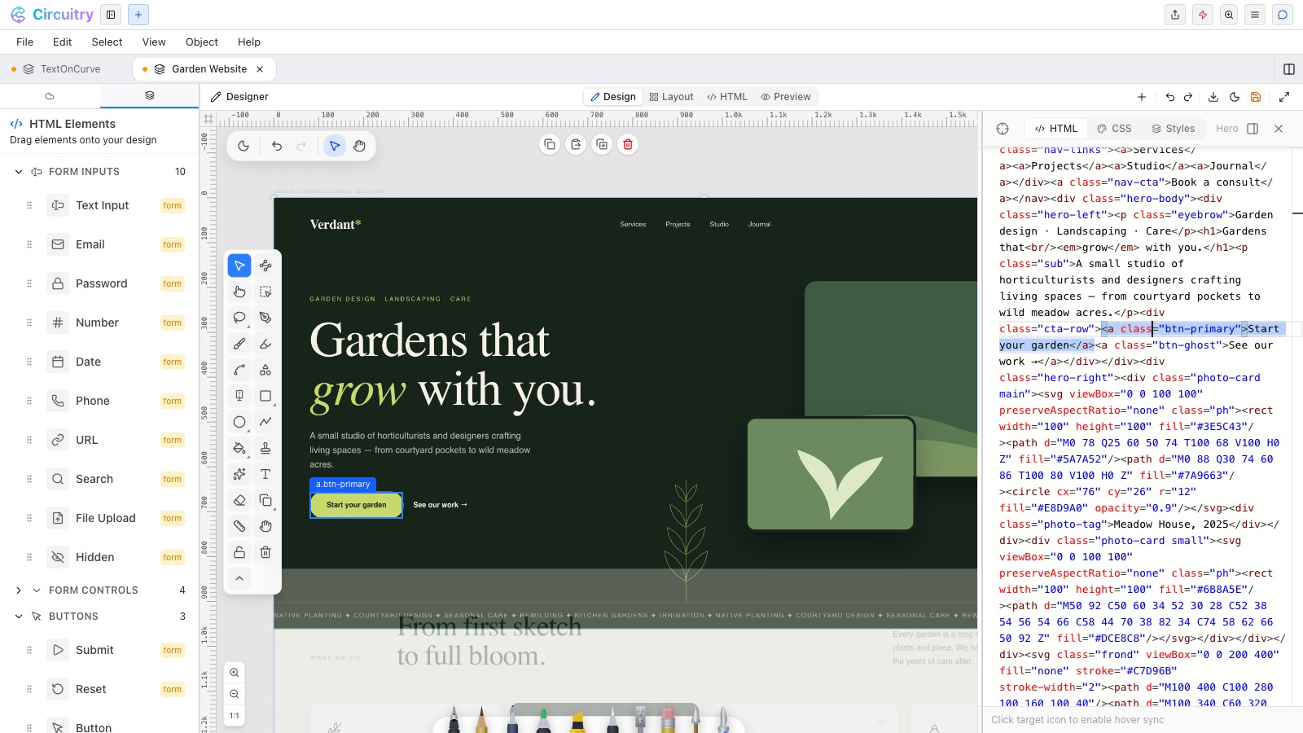Viewport: 1303px width, 733px height.
Task: Click the orange save icon in Designer toolbar
Action: [x=1256, y=97]
